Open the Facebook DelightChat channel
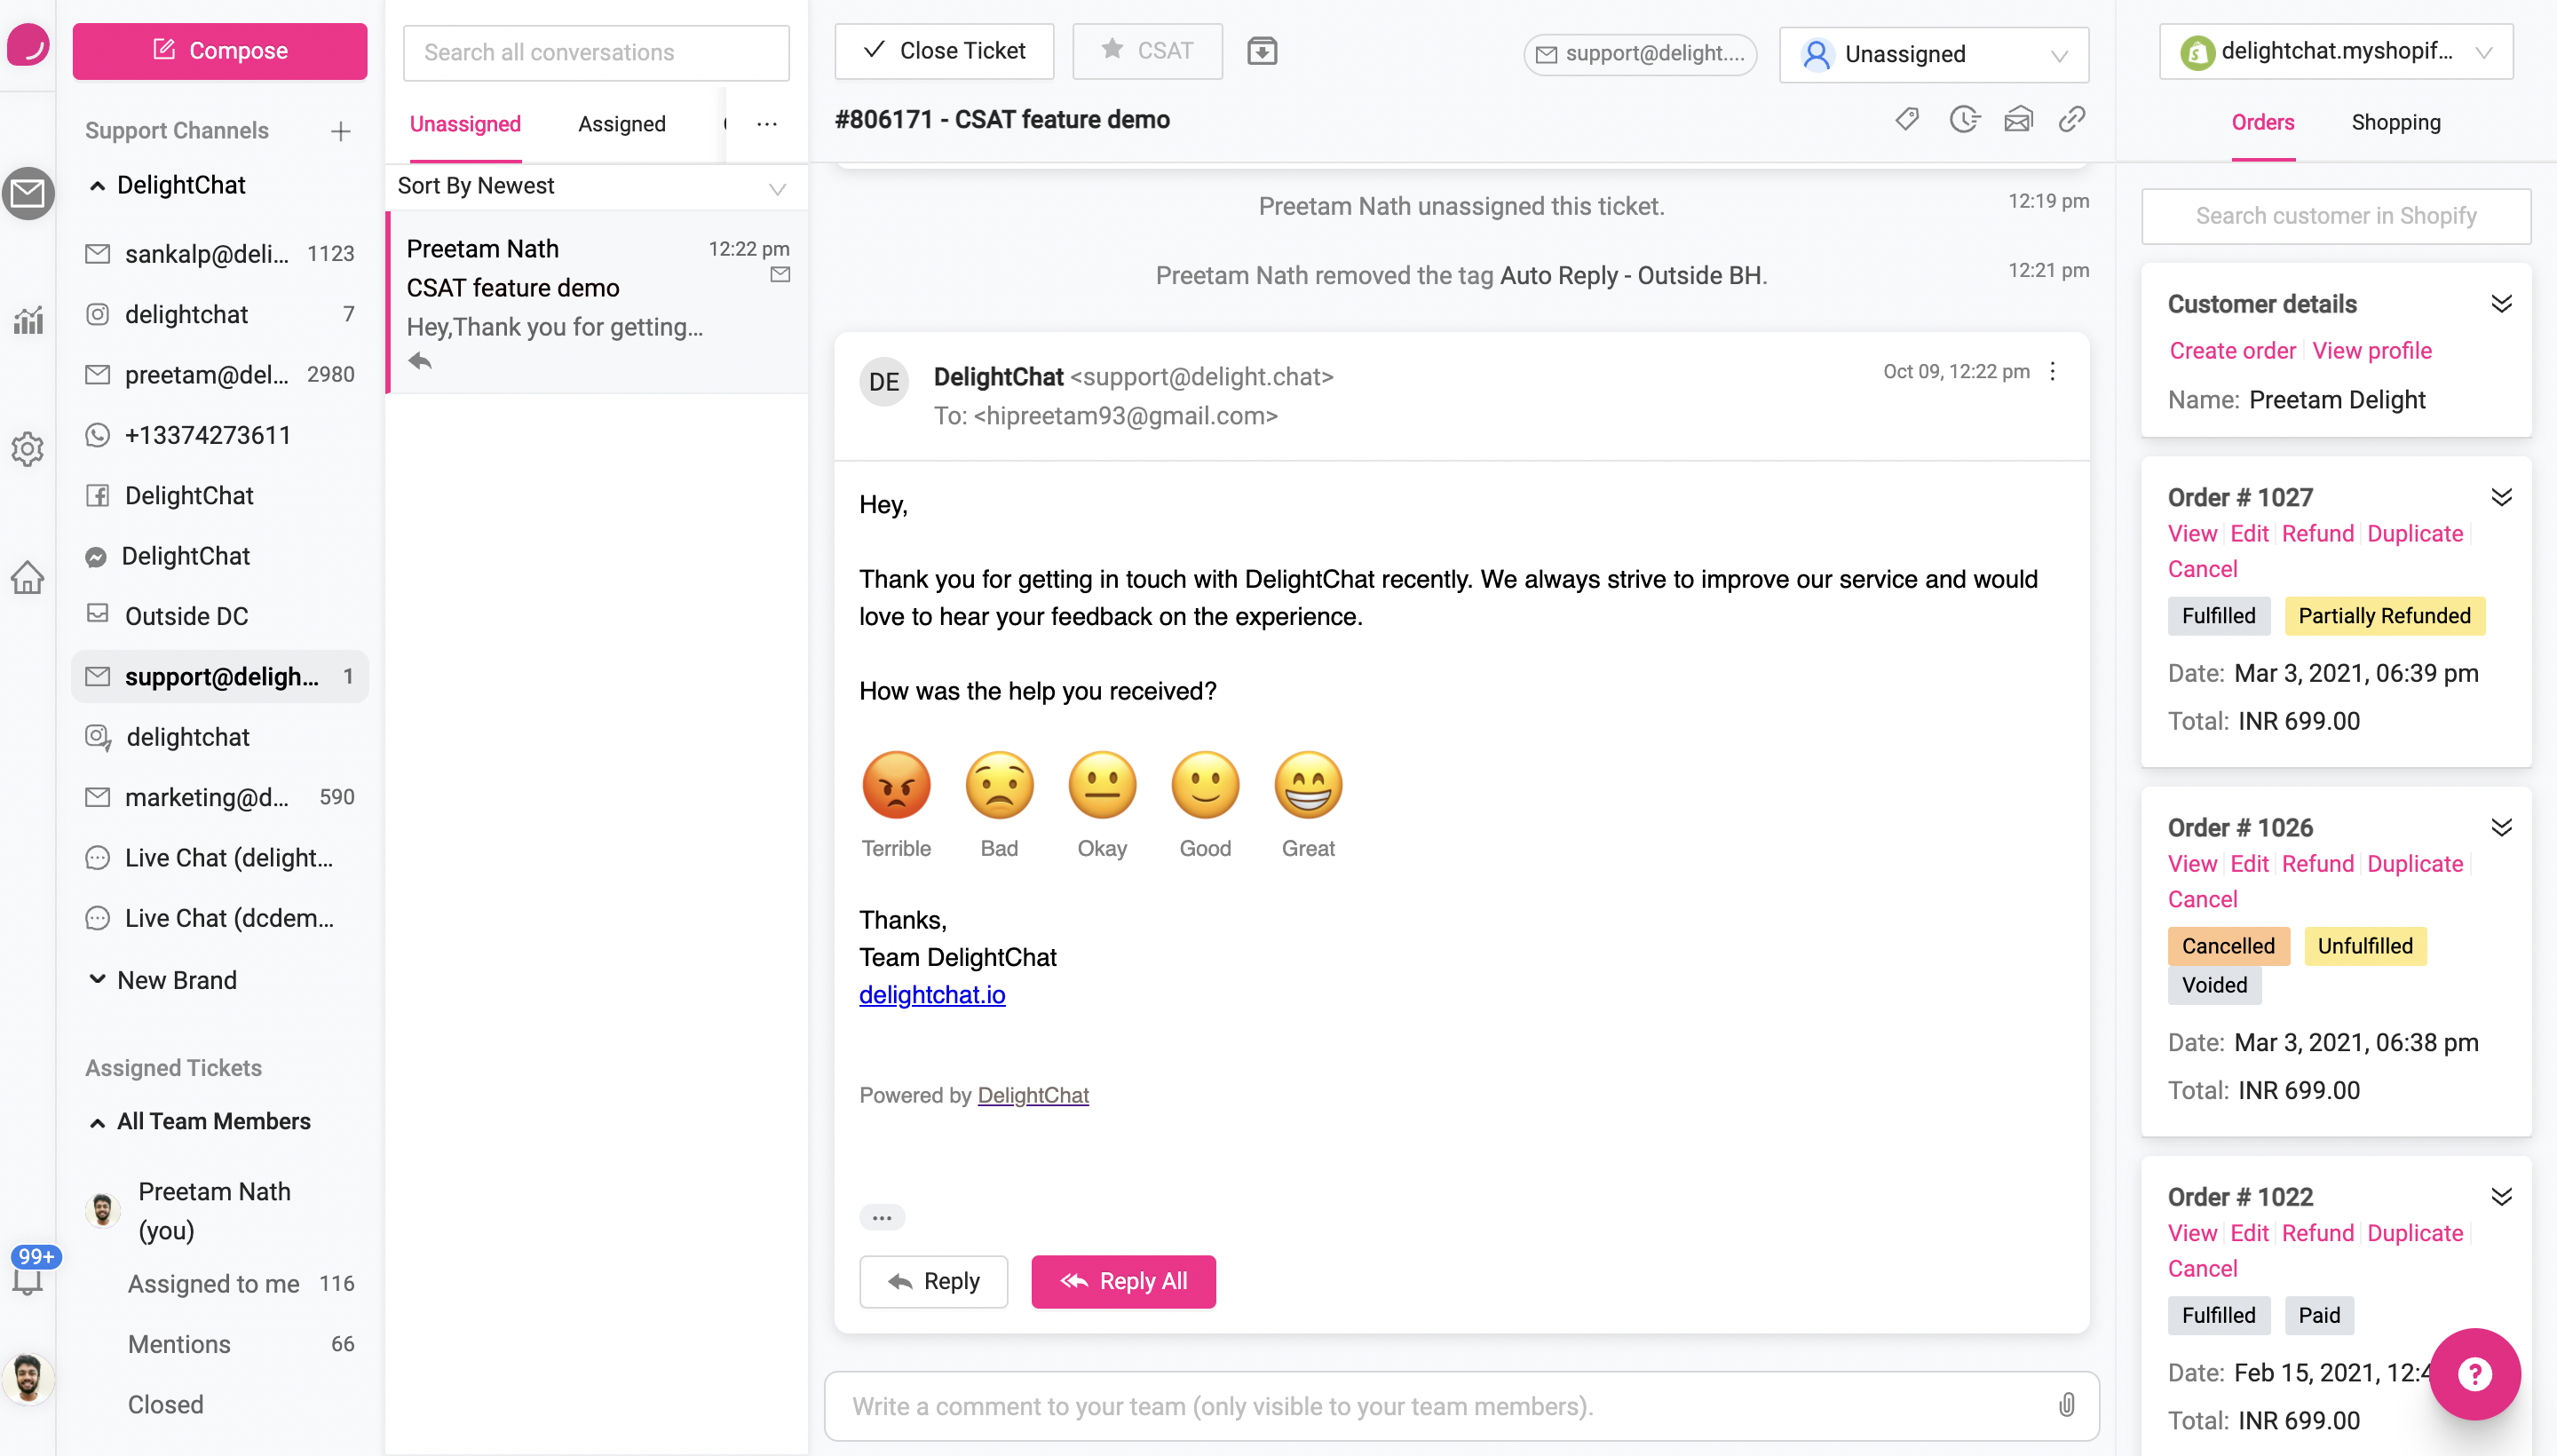This screenshot has height=1456, width=2557. click(188, 495)
